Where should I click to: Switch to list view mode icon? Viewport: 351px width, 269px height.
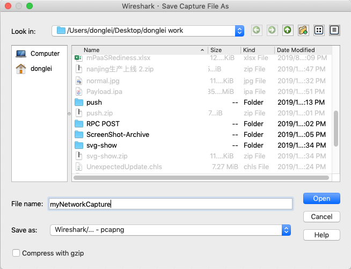pyautogui.click(x=319, y=31)
